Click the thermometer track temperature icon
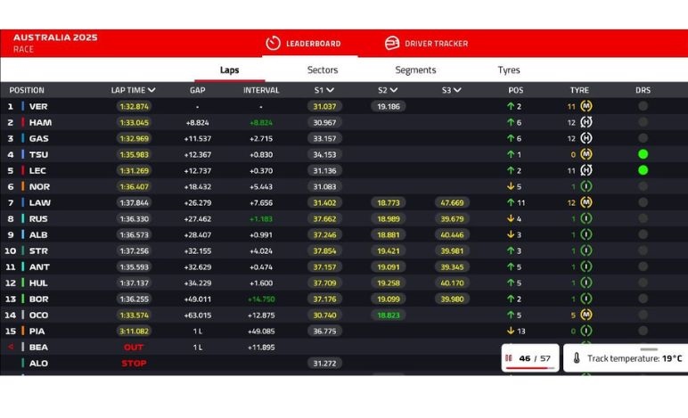The width and height of the screenshot is (688, 418). 577,358
